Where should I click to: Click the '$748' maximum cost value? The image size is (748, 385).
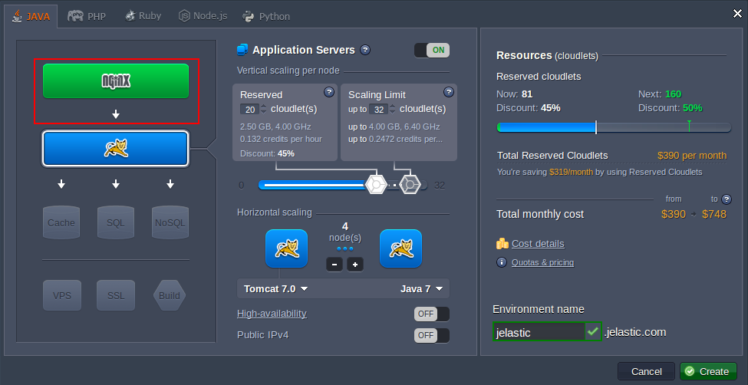tap(714, 214)
